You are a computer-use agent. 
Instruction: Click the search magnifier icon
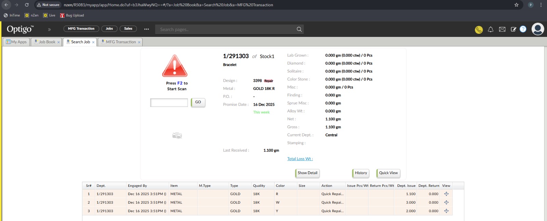(x=299, y=29)
